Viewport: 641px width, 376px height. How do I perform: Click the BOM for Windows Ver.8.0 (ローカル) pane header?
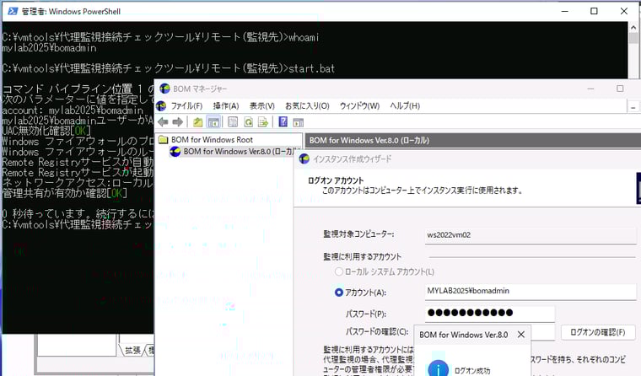click(x=473, y=140)
